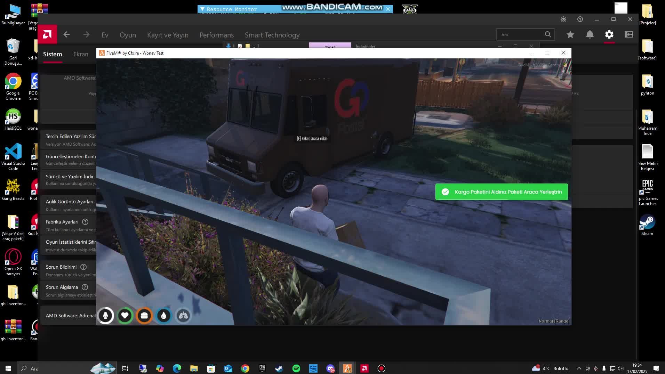Click the hunger burger icon in FiveM HUD
Image resolution: width=665 pixels, height=374 pixels.
point(144,316)
